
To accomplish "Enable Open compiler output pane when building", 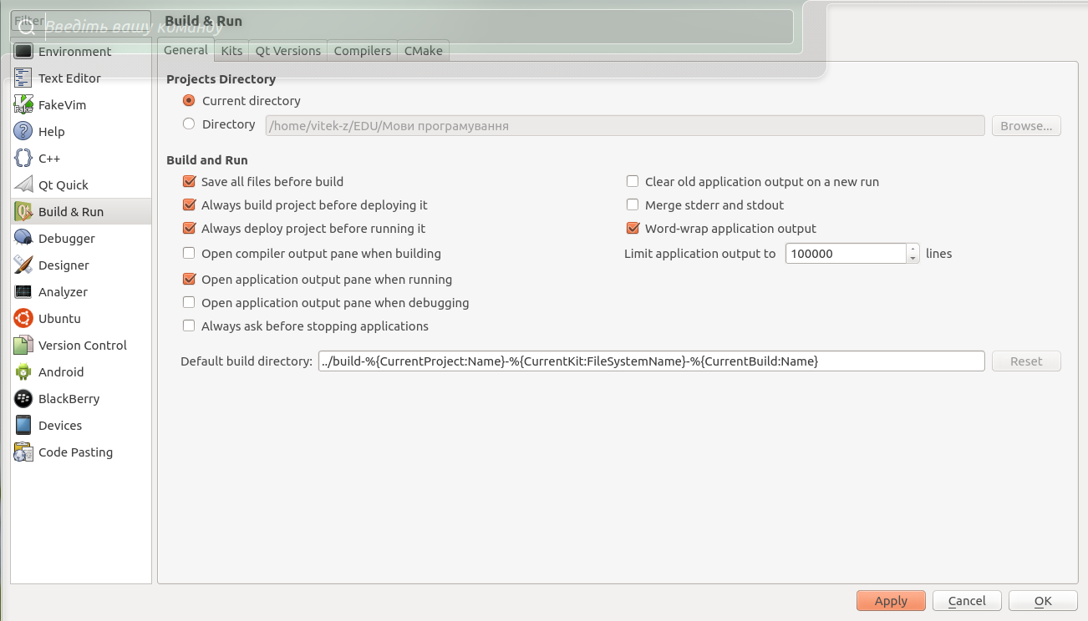I will point(189,254).
